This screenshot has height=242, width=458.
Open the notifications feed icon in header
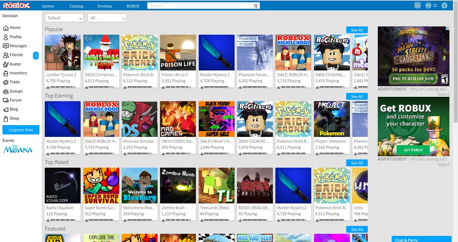(x=418, y=5)
